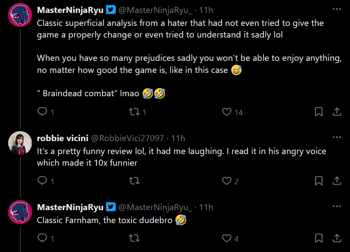
Task: Open the MasterNinjaRyu name on first tweet
Action: 70,10
